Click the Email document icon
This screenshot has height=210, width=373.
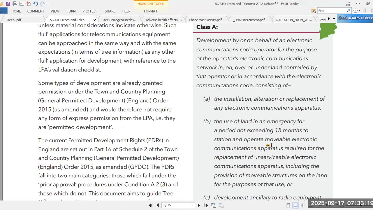[x=22, y=4]
